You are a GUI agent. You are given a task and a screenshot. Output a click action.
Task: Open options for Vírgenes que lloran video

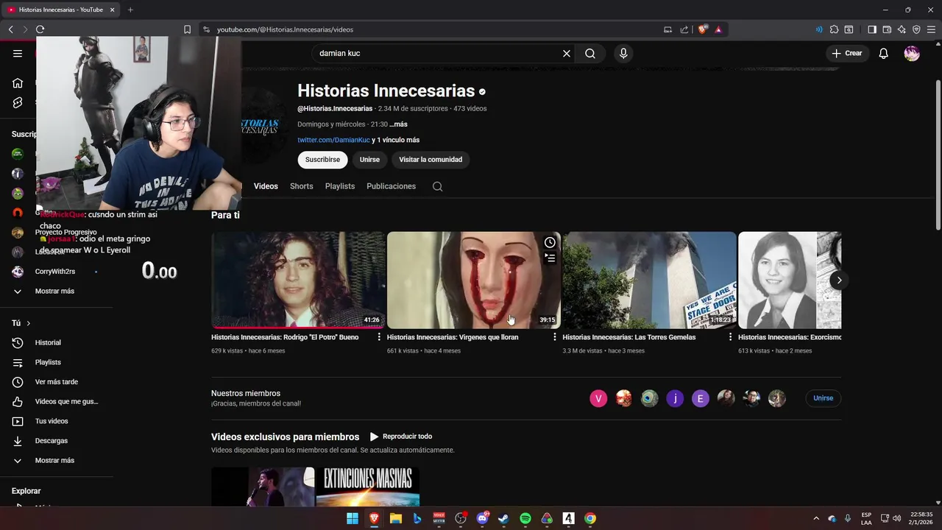[555, 337]
